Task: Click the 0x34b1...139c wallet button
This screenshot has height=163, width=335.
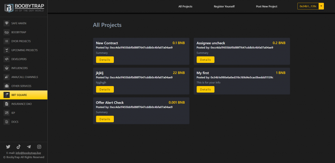Action: pyautogui.click(x=308, y=6)
